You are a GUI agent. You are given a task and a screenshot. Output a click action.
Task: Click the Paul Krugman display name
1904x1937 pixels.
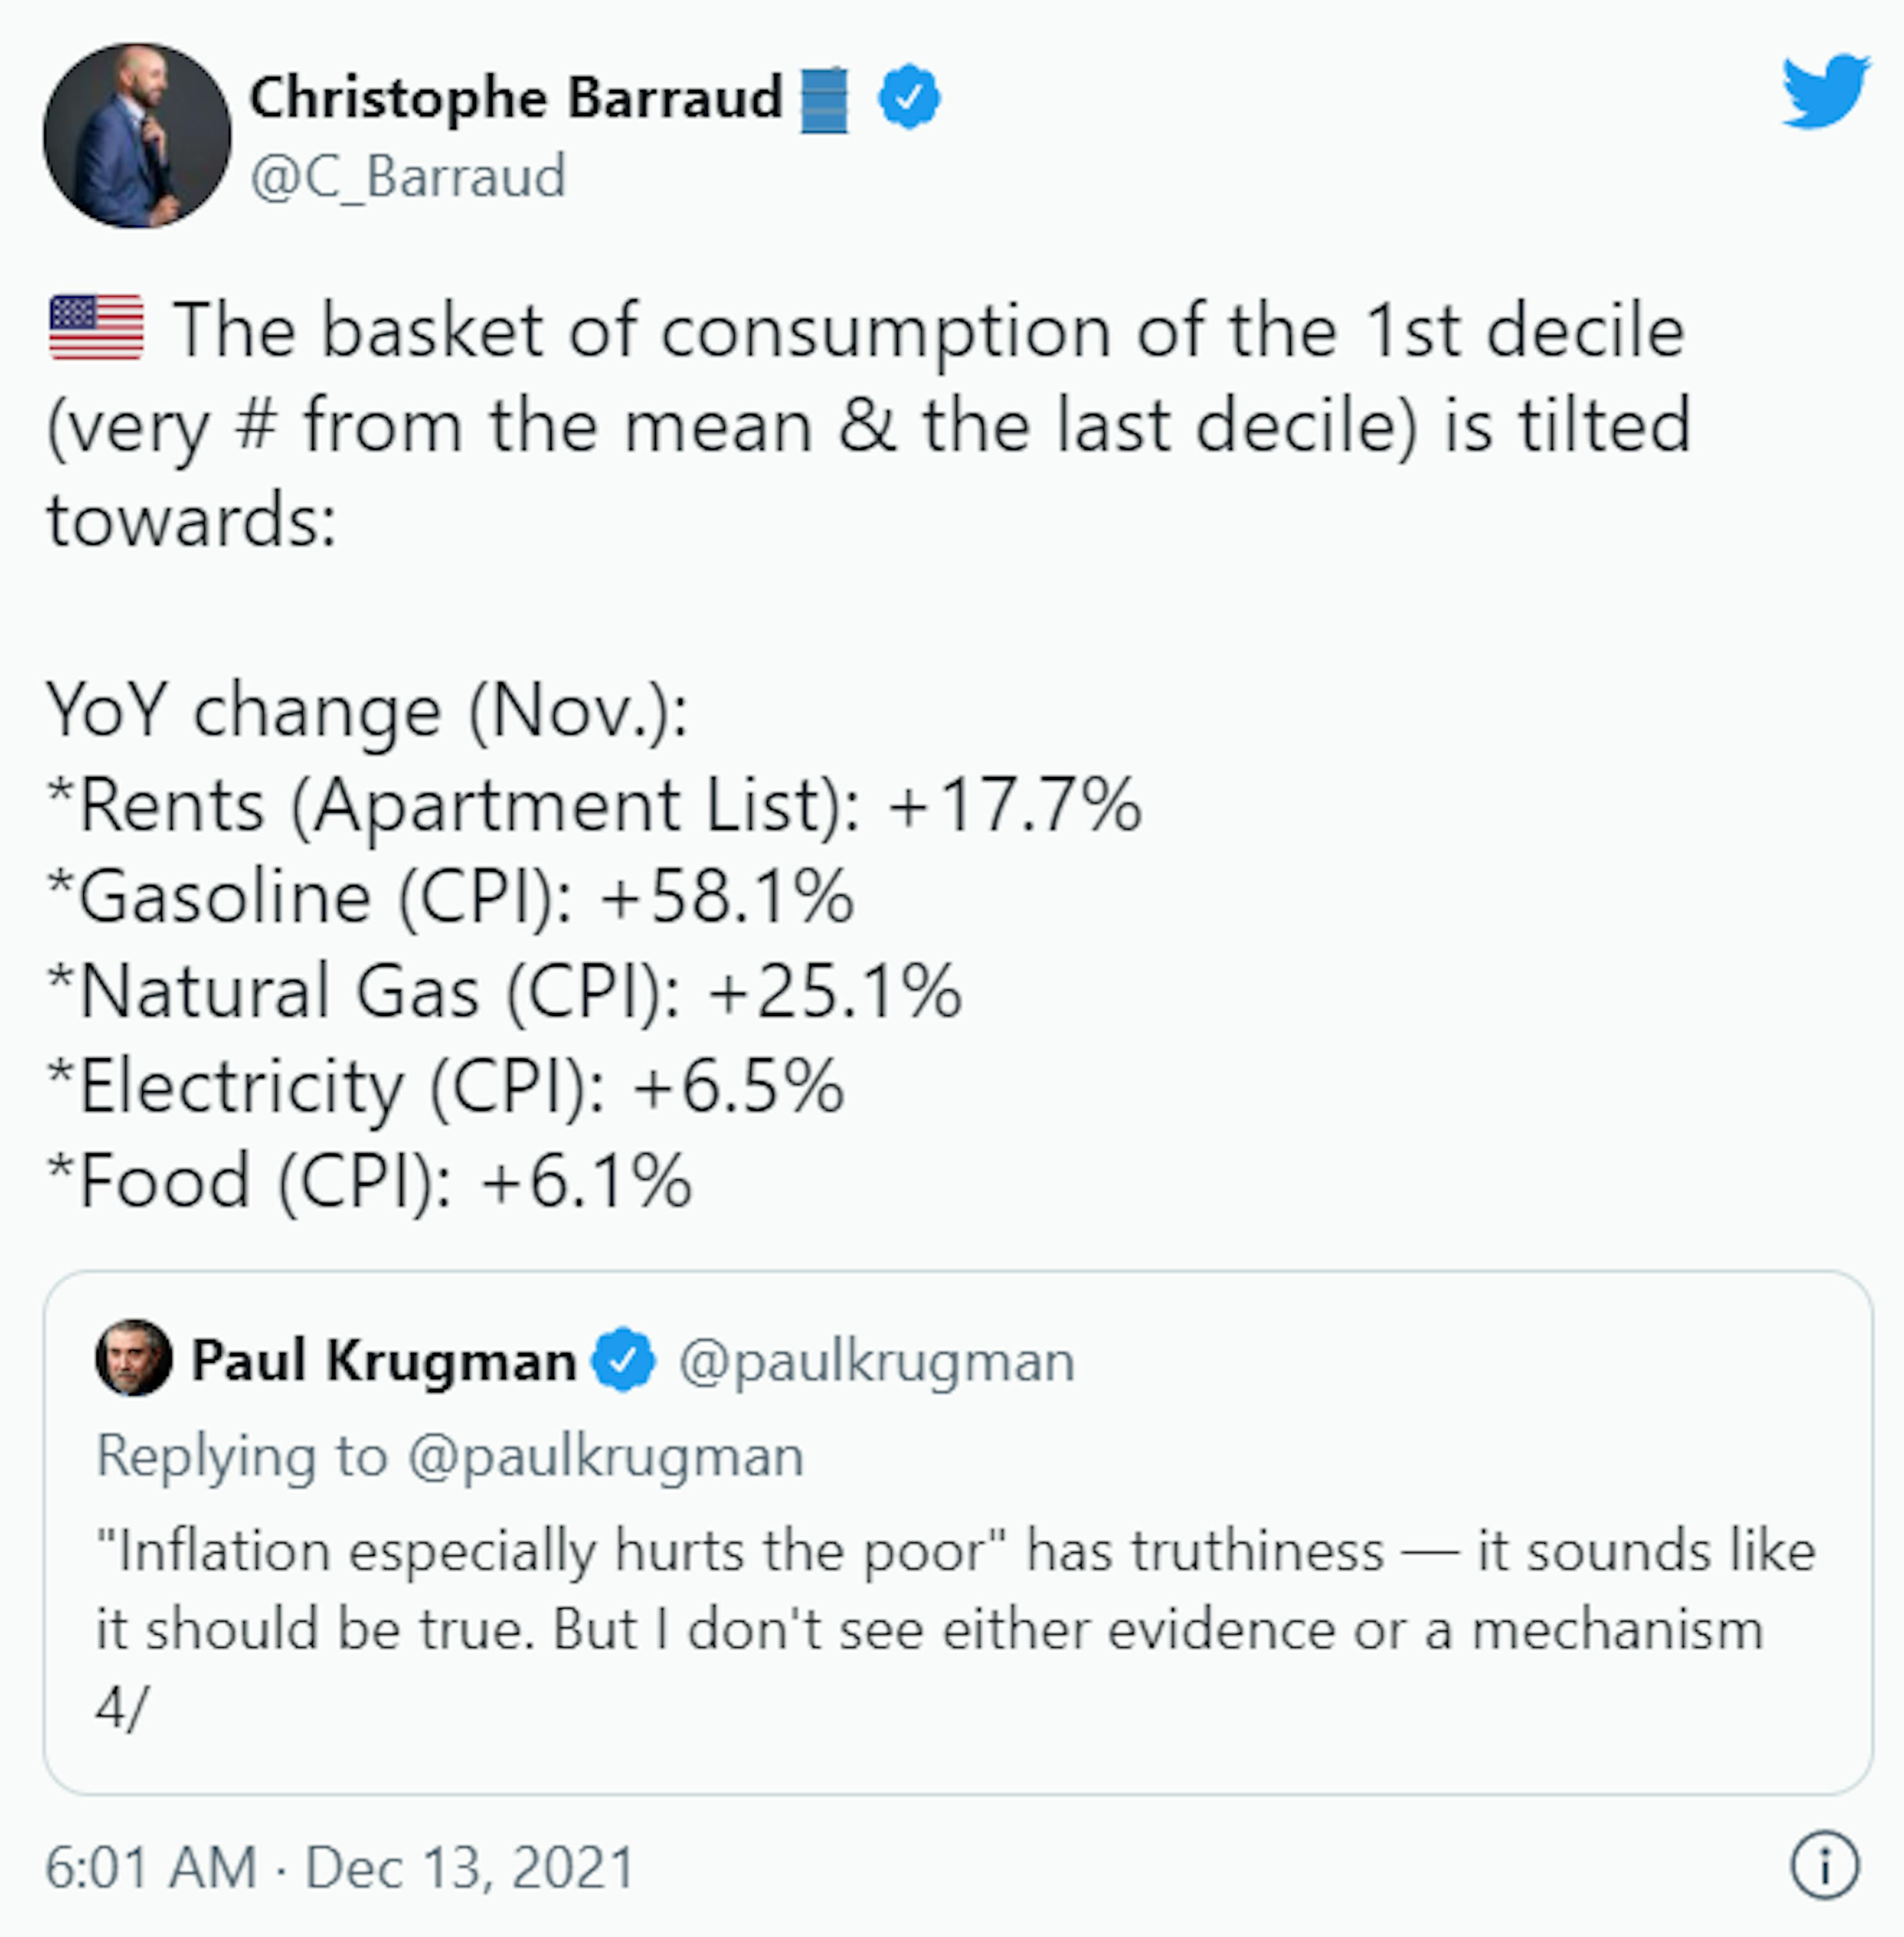pyautogui.click(x=383, y=1360)
